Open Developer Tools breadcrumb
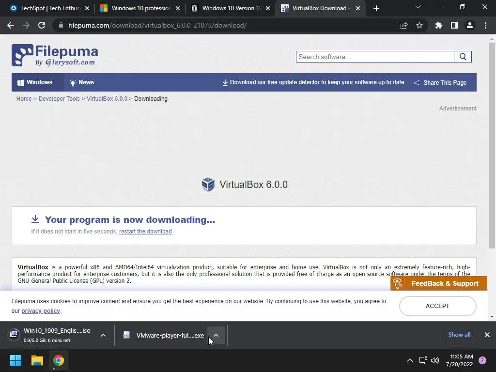496x372 pixels. (59, 99)
